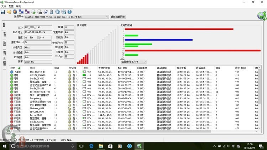
Task: Open the 文件 menu
Action: click(4, 6)
